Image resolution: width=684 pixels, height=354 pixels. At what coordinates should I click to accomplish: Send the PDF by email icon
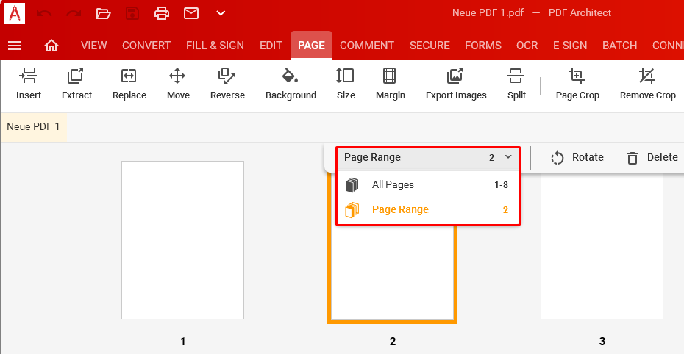[x=191, y=13]
